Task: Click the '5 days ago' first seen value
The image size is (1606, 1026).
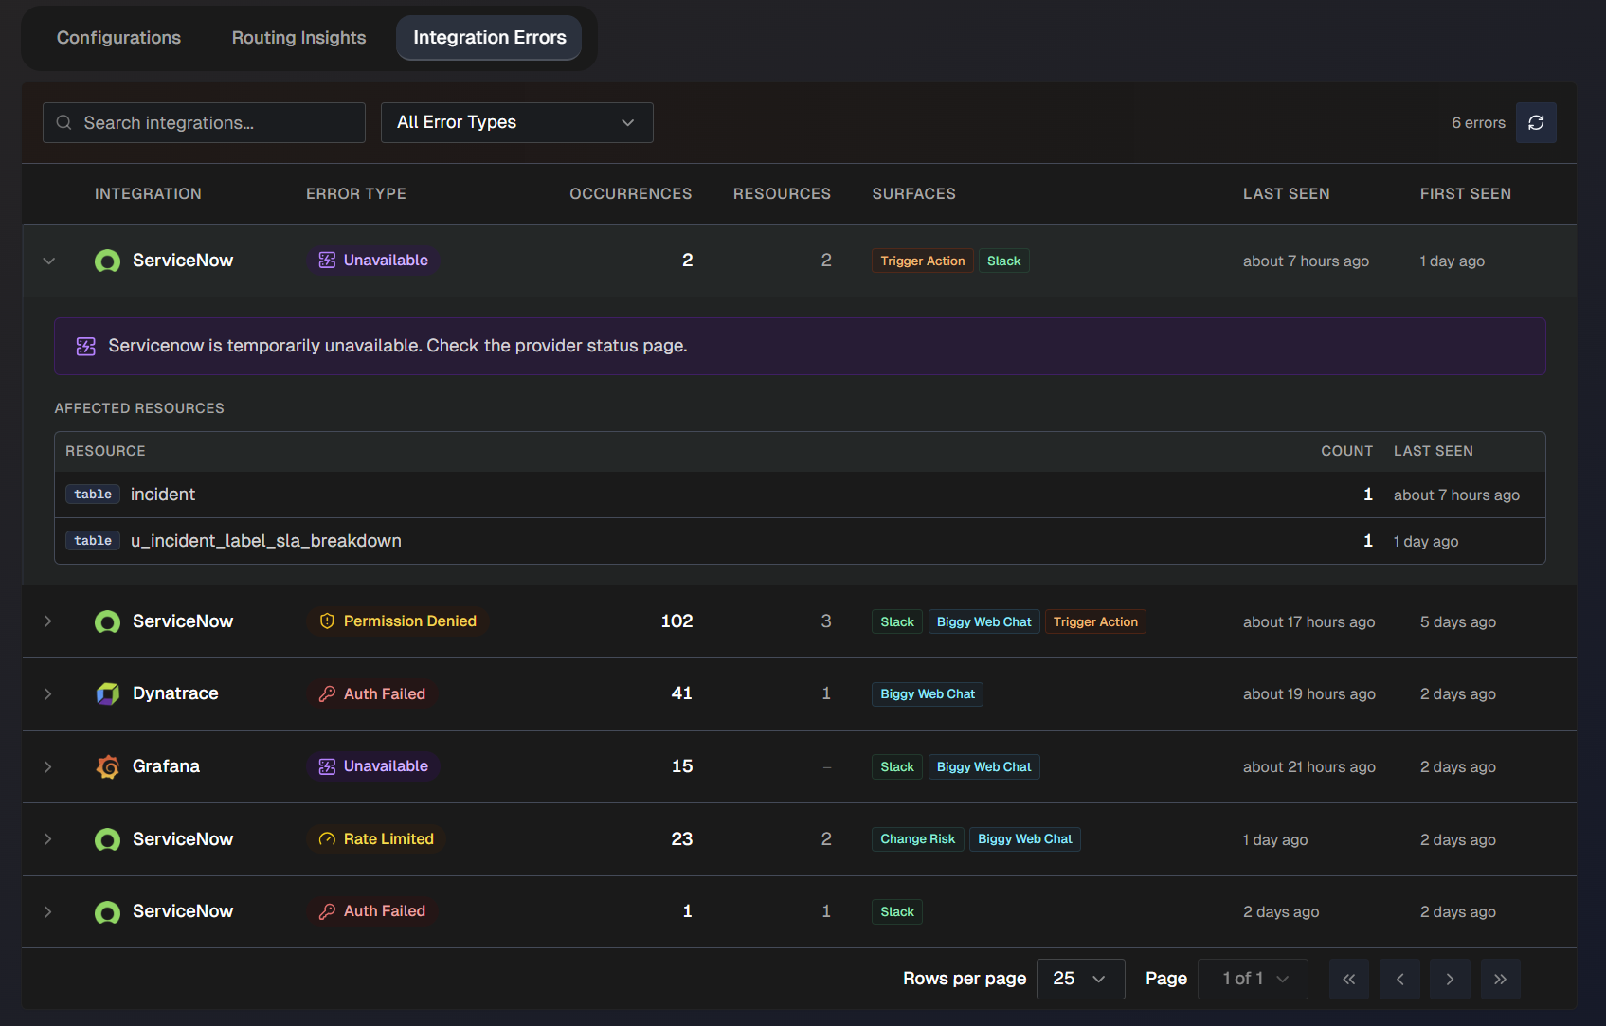Action: click(1457, 622)
